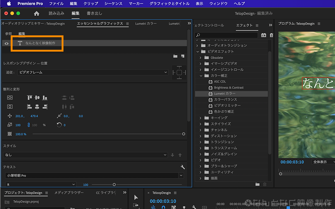The height and width of the screenshot is (209, 335).
Task: Click the Text tool T layer icon
Action: click(20, 43)
